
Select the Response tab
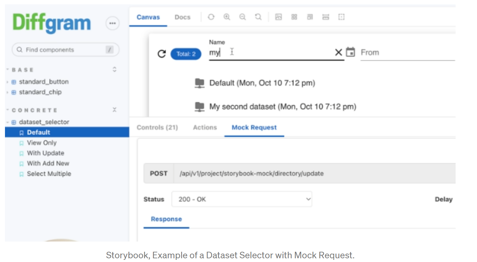tap(166, 219)
